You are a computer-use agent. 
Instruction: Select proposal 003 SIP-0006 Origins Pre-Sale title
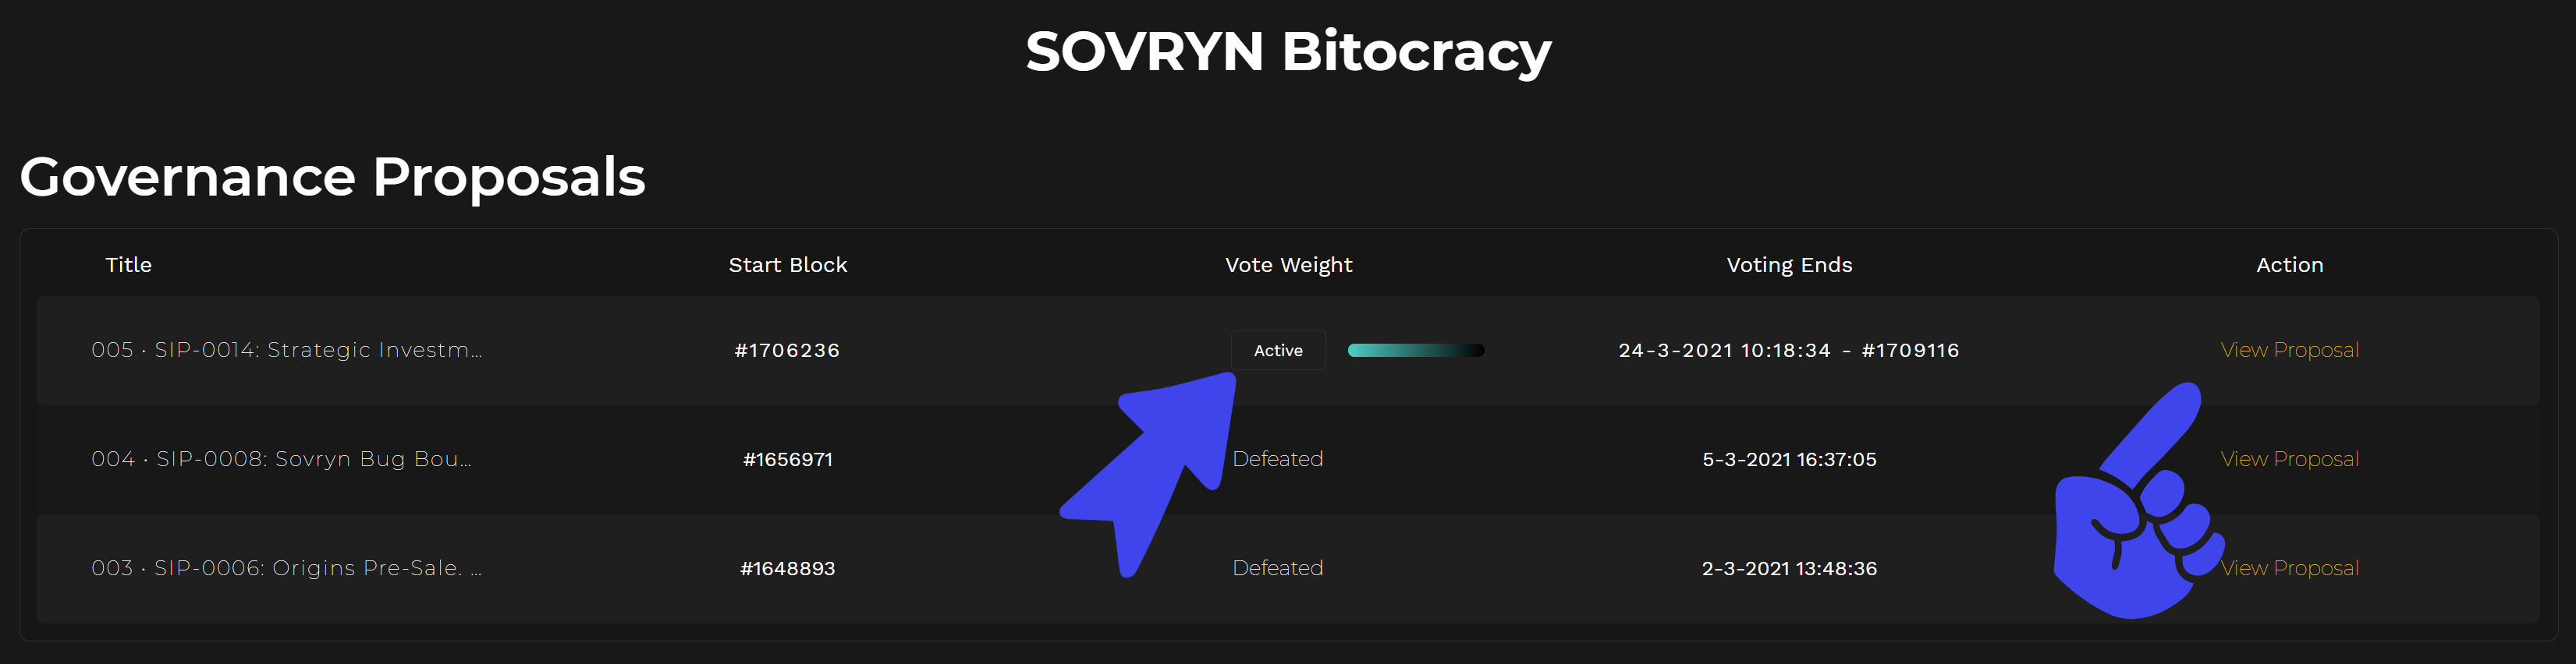tap(287, 567)
